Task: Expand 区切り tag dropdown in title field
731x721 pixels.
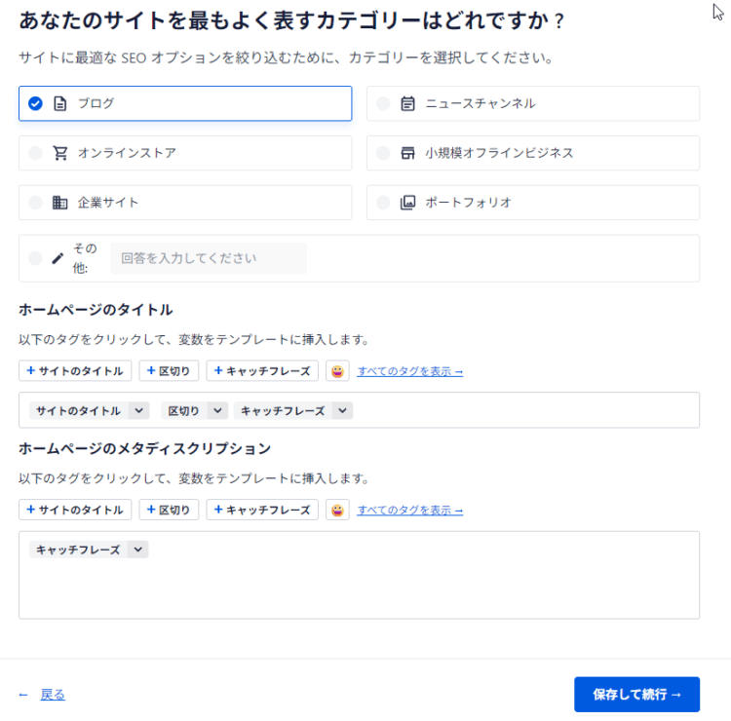Action: 217,410
